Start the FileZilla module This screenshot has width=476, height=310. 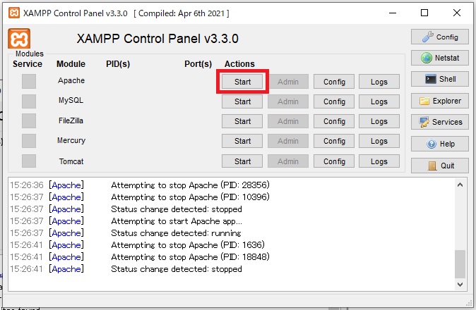pyautogui.click(x=242, y=121)
